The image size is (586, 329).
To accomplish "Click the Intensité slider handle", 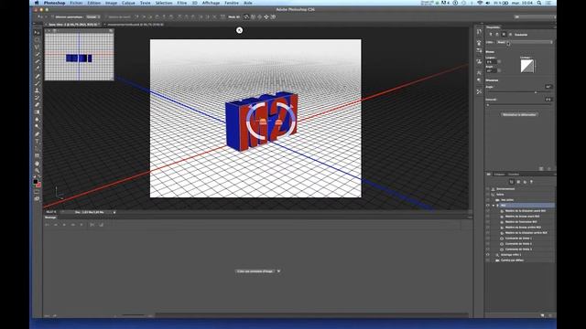I will tap(488, 105).
